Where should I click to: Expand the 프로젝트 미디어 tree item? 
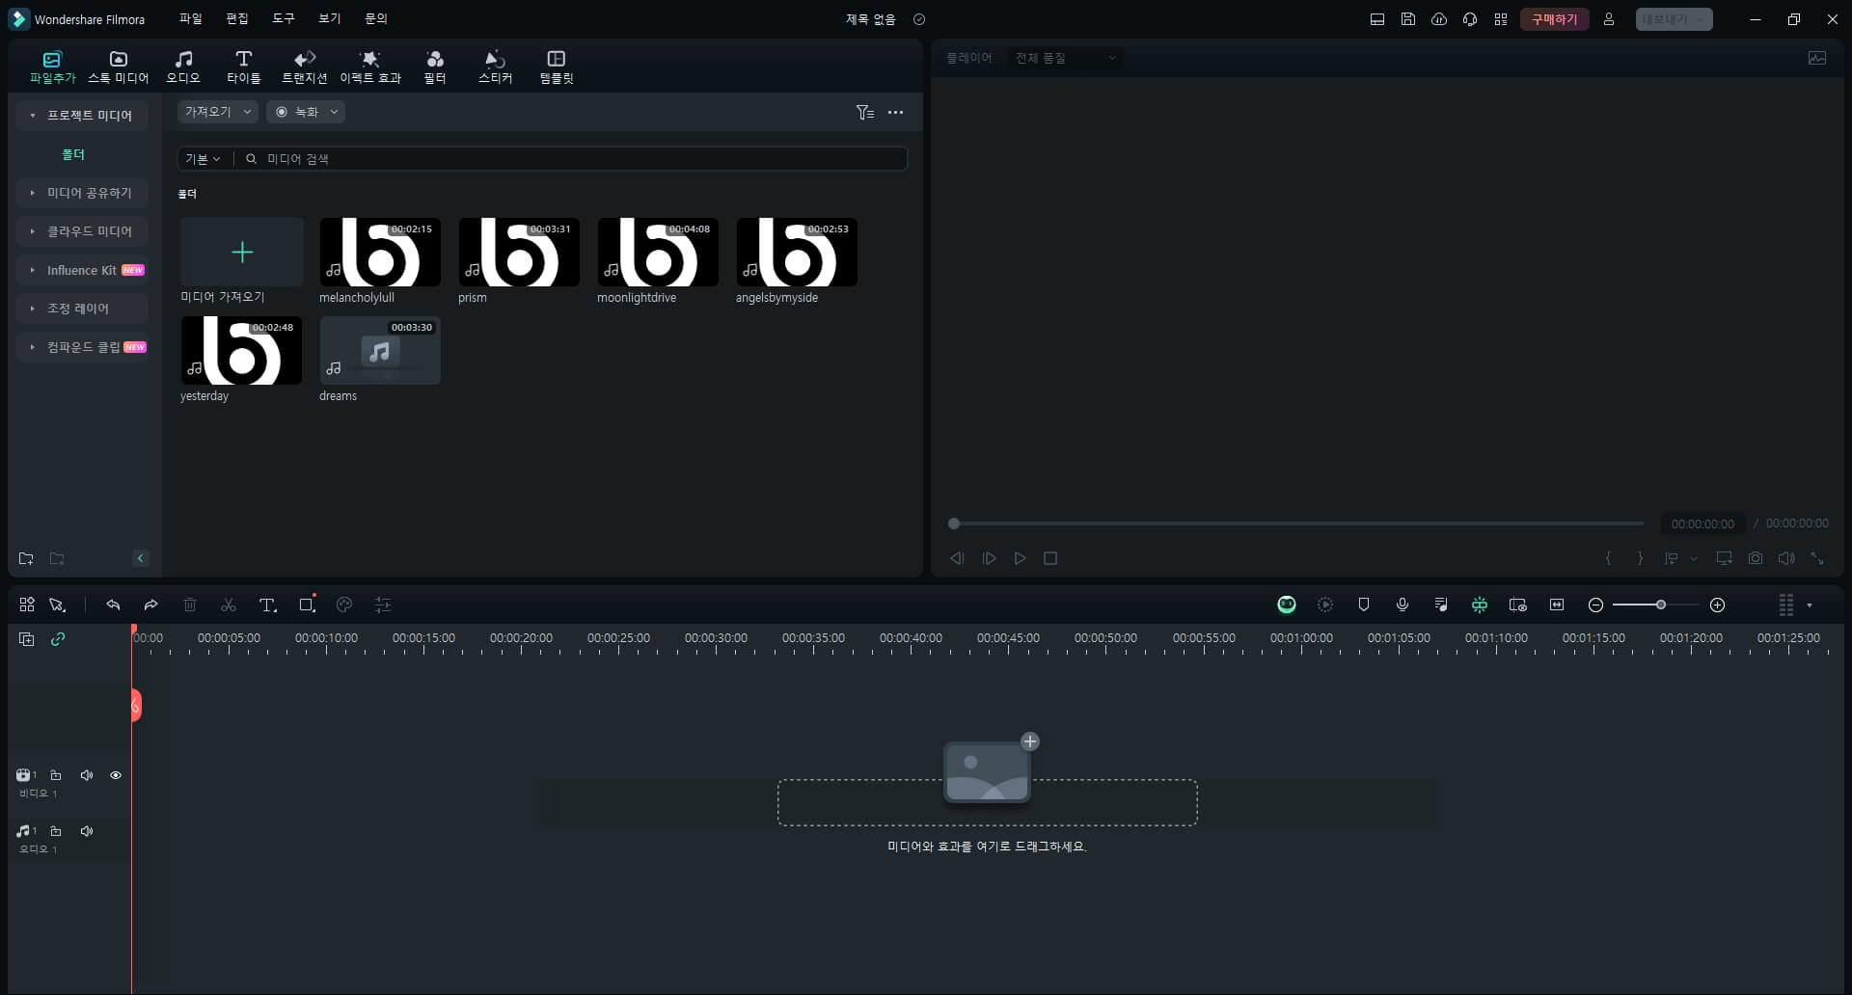pyautogui.click(x=82, y=115)
